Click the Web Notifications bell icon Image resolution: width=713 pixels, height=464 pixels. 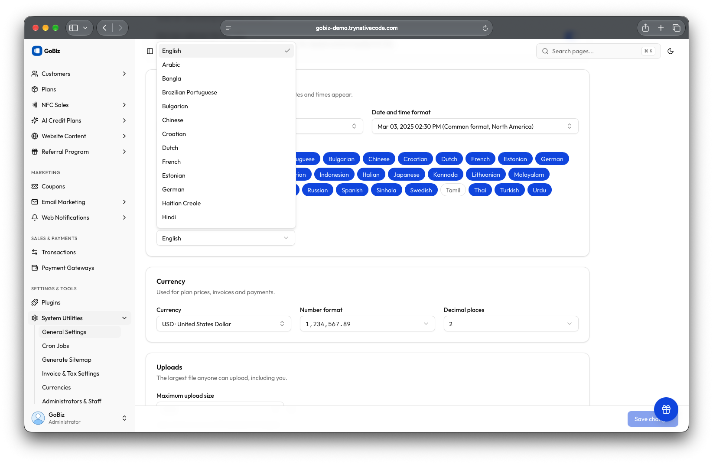click(35, 217)
